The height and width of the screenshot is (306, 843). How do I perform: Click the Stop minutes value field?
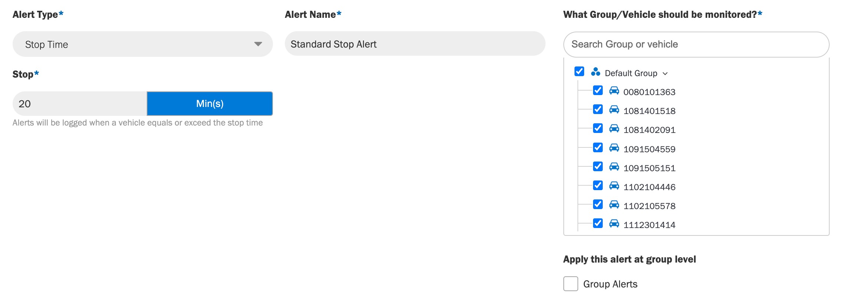pyautogui.click(x=80, y=104)
